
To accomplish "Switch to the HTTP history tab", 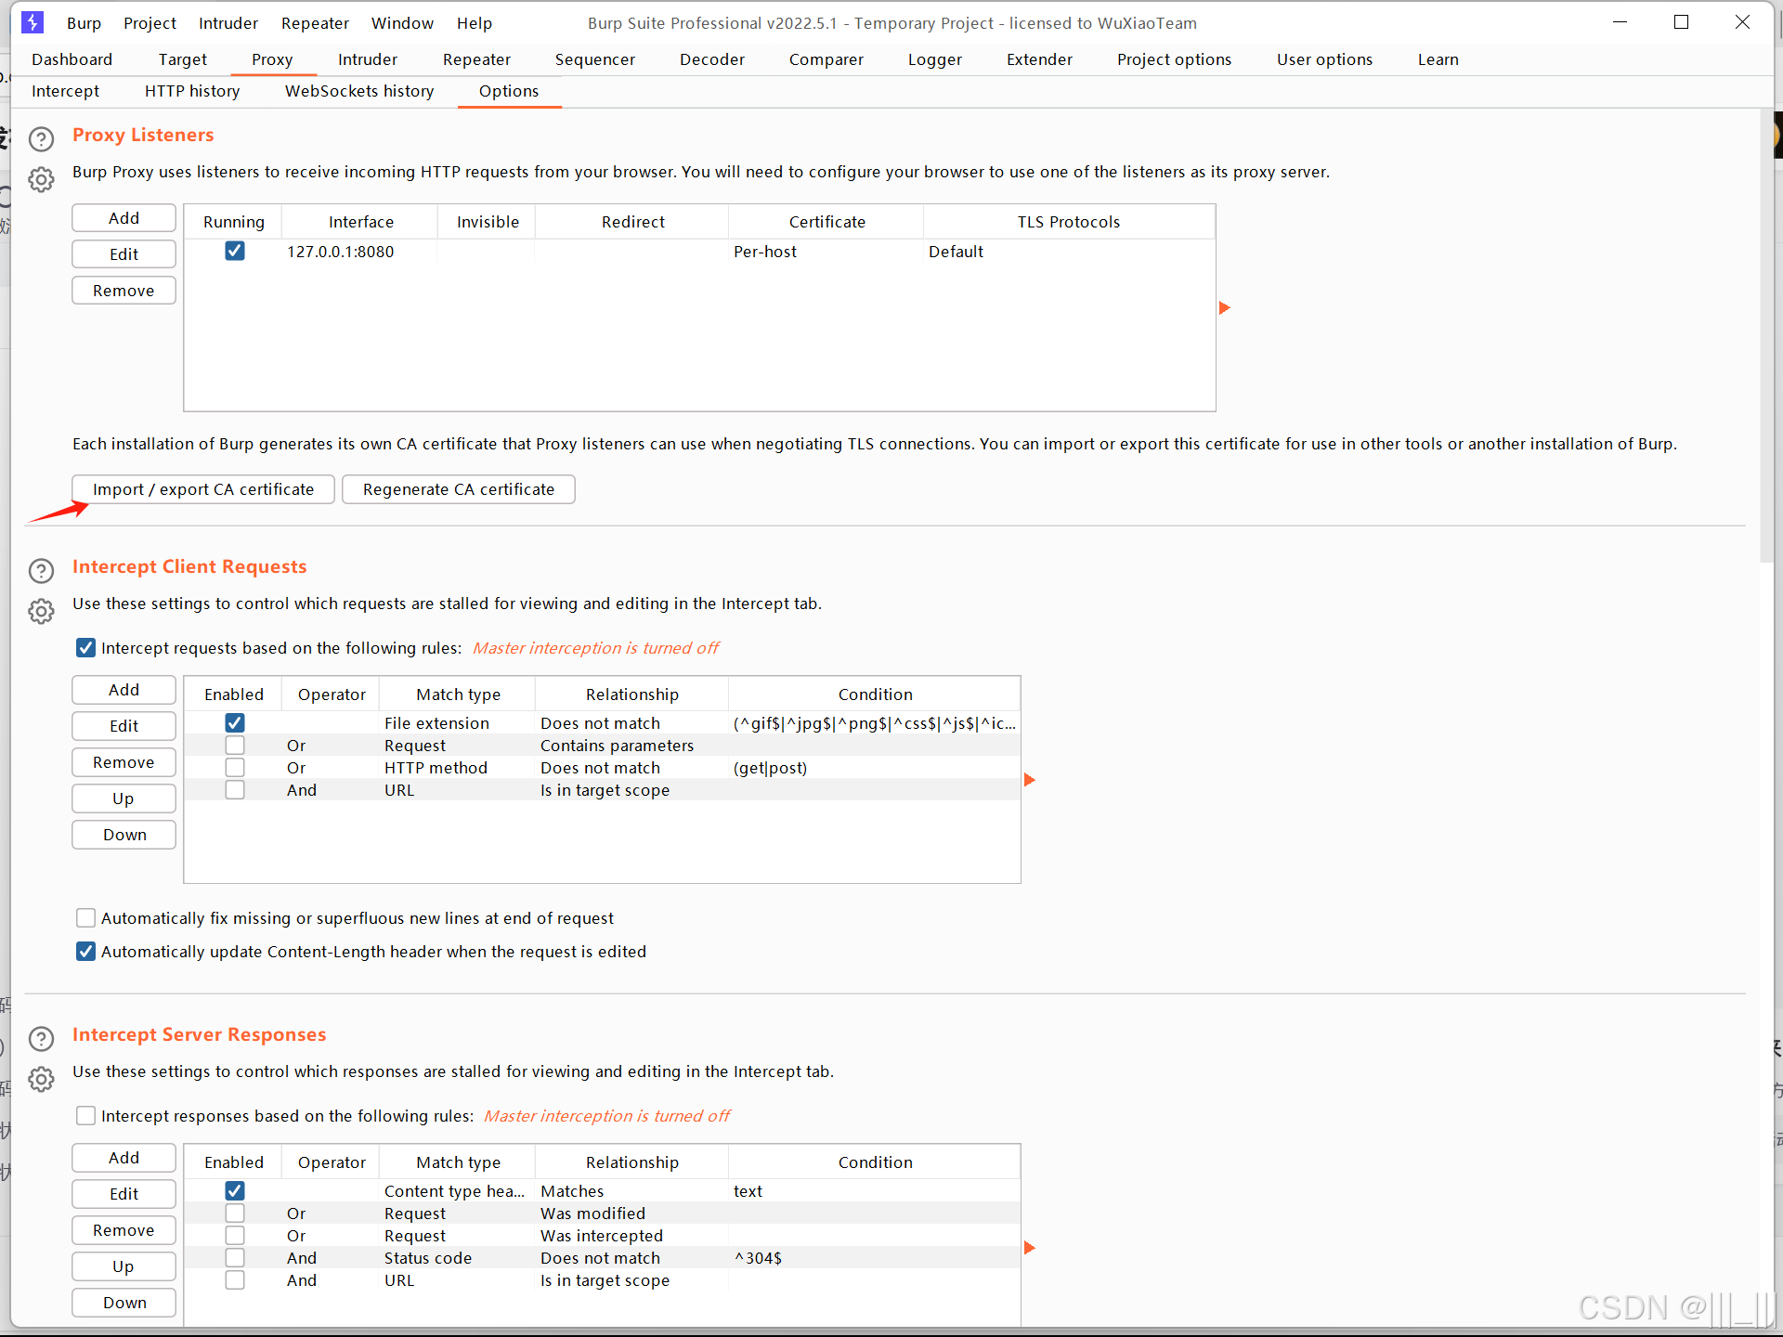I will pyautogui.click(x=192, y=91).
